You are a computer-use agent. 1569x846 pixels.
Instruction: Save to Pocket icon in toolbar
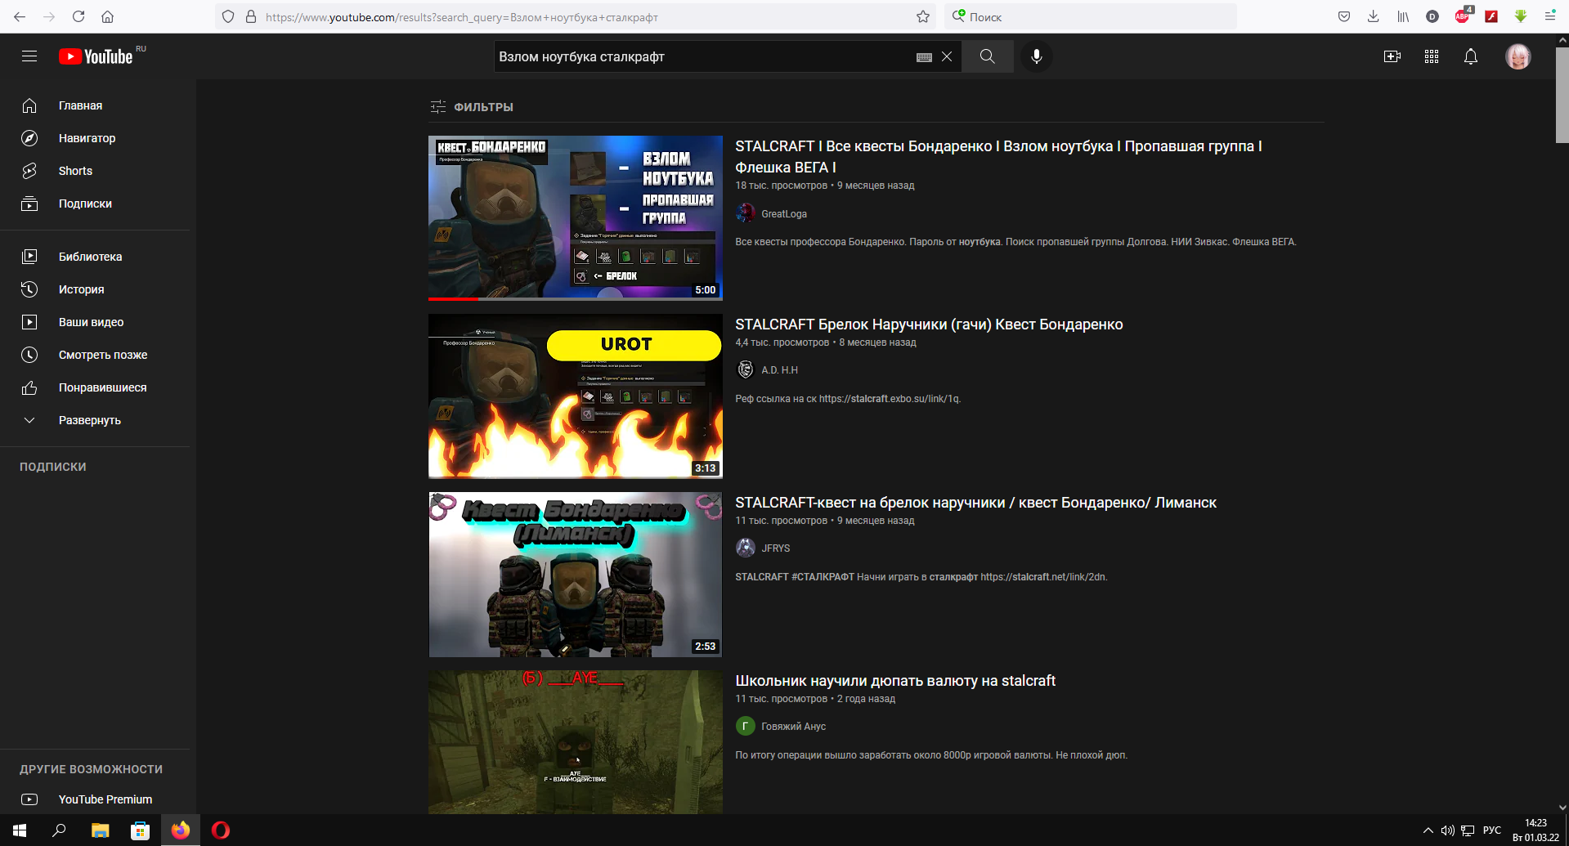pyautogui.click(x=1344, y=16)
